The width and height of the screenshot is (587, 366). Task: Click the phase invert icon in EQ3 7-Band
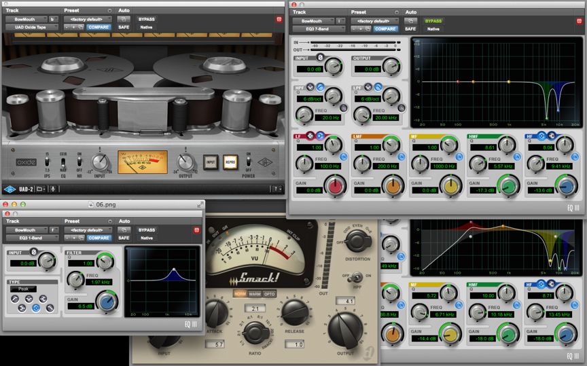click(321, 58)
